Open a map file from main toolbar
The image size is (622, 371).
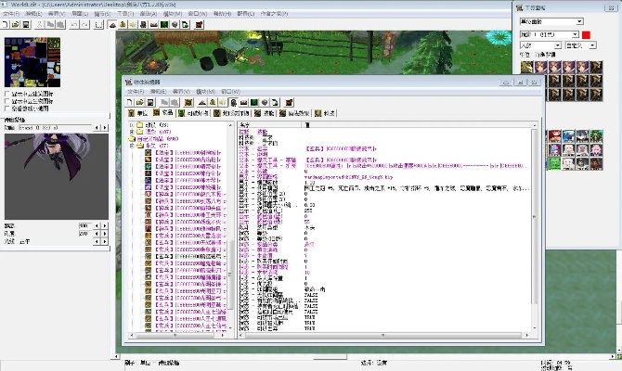pyautogui.click(x=16, y=24)
